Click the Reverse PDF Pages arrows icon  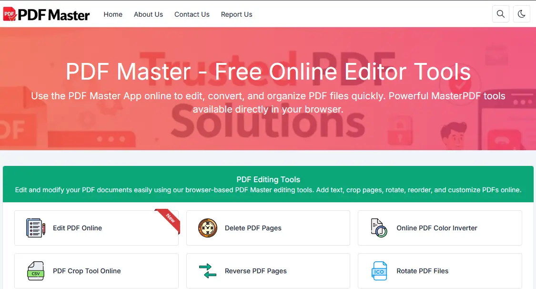[208, 271]
